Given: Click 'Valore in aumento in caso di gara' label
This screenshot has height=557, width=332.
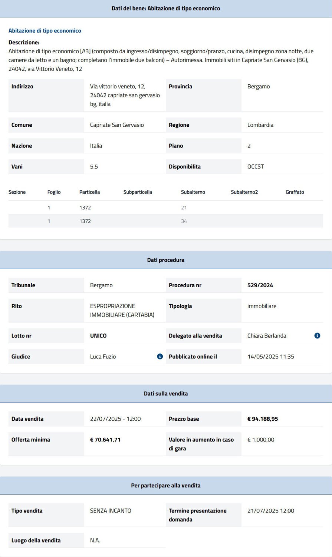Looking at the screenshot, I should click(201, 444).
